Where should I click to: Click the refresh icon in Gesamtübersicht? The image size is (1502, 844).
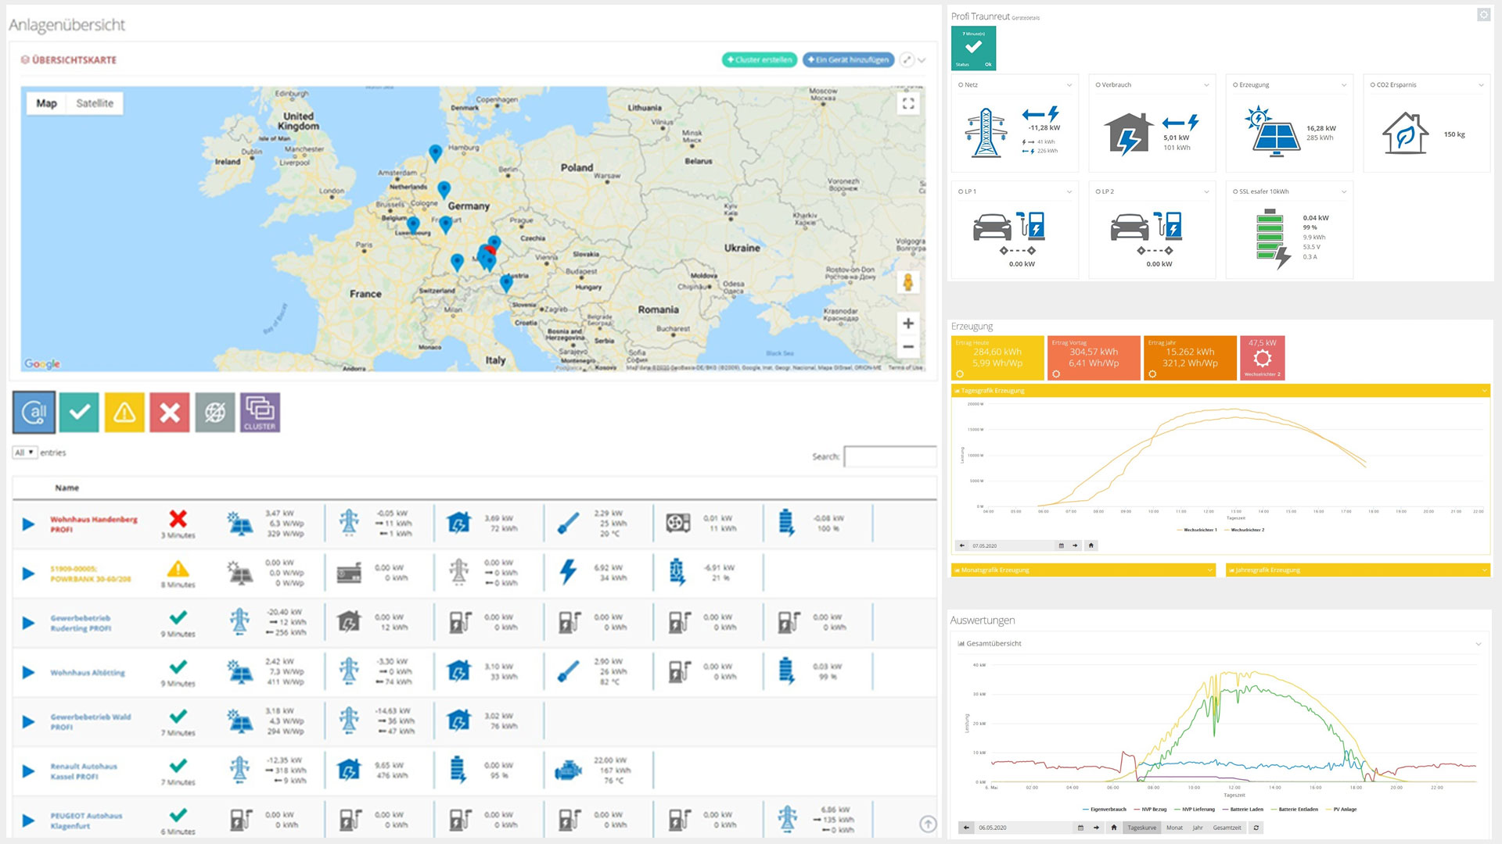click(x=1256, y=828)
